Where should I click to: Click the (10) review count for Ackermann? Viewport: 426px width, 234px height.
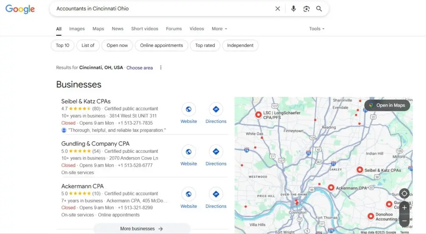click(x=96, y=194)
